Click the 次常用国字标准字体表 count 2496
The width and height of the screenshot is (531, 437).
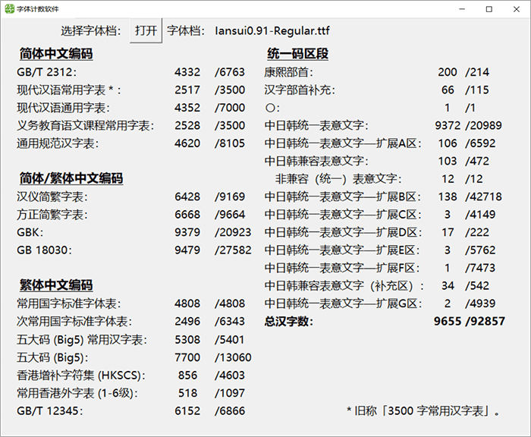pos(187,321)
